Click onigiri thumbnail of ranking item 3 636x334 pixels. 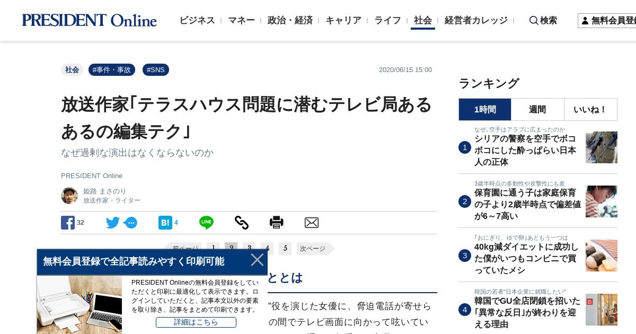pyautogui.click(x=602, y=256)
